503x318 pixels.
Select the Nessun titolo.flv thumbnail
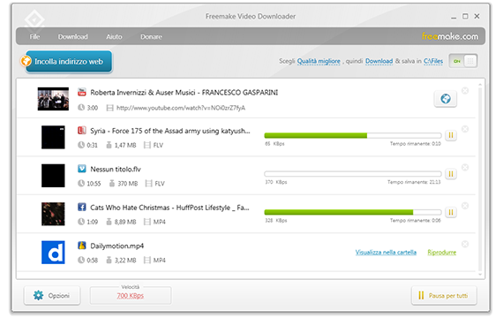(x=53, y=176)
